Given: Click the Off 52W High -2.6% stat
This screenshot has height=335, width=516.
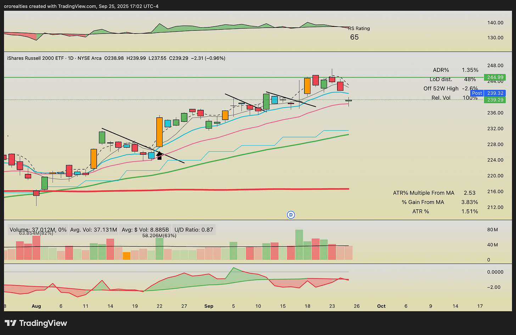Looking at the screenshot, I should click(x=451, y=89).
